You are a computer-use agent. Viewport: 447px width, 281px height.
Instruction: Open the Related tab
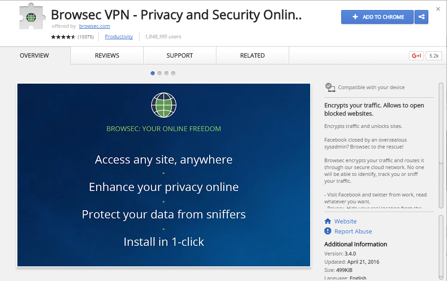coord(252,56)
